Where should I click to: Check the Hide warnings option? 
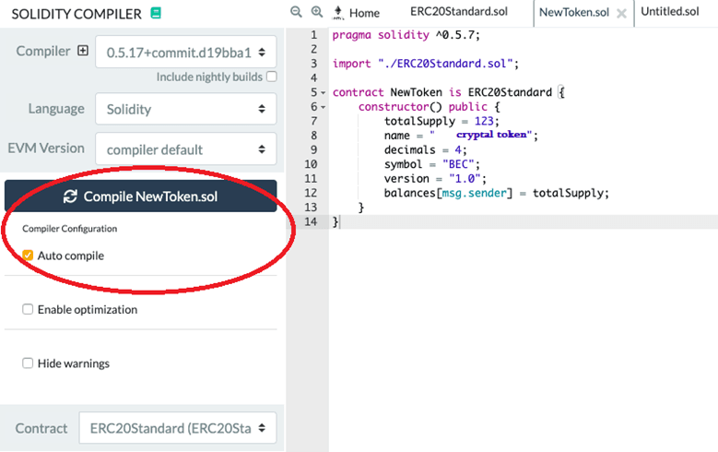pyautogui.click(x=28, y=363)
